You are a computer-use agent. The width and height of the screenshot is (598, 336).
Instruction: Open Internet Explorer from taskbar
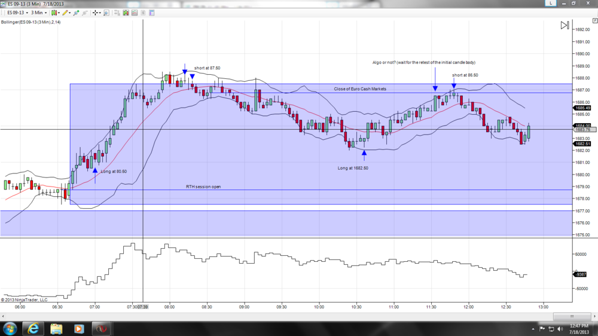tap(33, 328)
